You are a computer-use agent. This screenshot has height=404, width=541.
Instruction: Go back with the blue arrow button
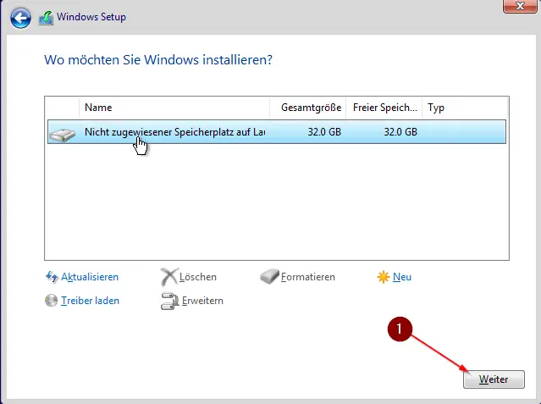point(20,18)
